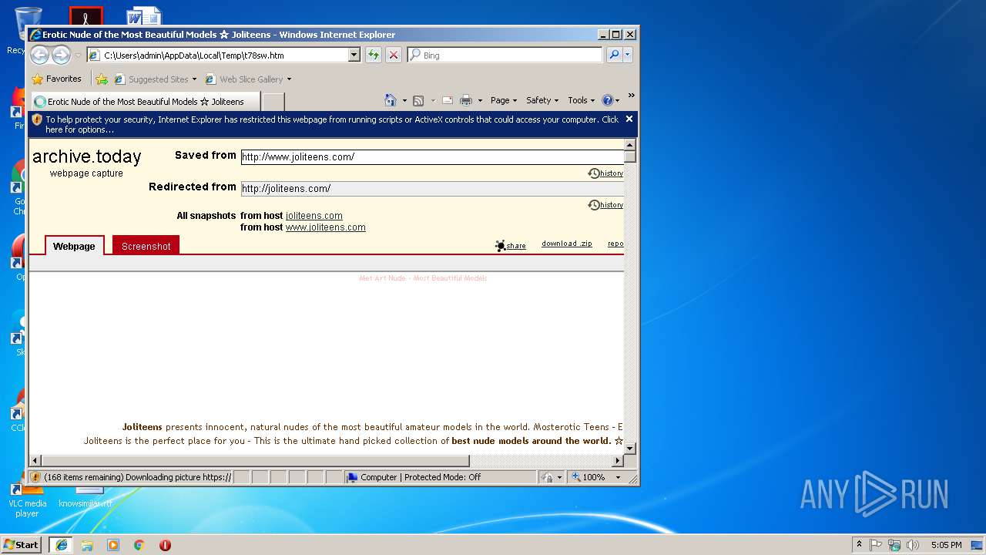Open the Tools menu
986x555 pixels.
(582, 100)
